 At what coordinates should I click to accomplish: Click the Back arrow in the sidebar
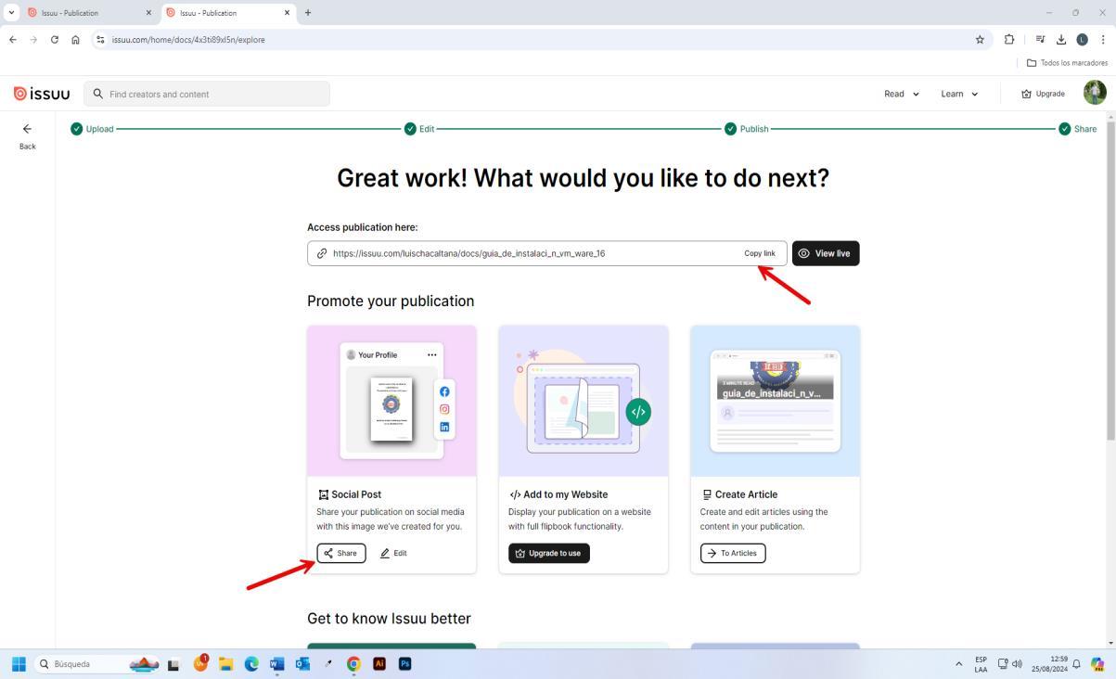pyautogui.click(x=27, y=129)
